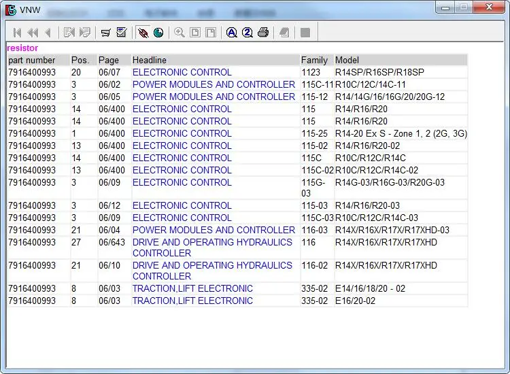Open the search 2 magnifier icon
510x374 pixels.
pyautogui.click(x=248, y=33)
